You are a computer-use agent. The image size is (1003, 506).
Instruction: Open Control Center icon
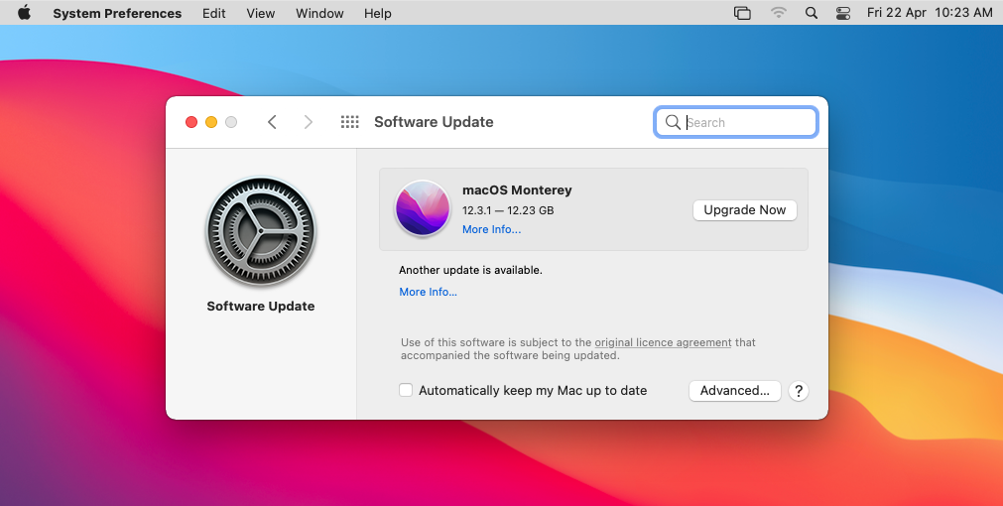point(843,13)
